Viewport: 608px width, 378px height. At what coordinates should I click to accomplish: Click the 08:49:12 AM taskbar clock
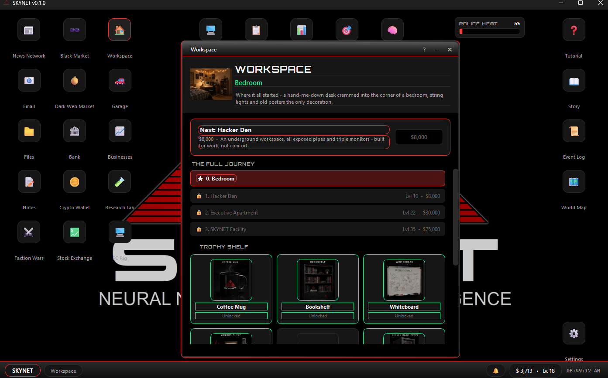pos(584,371)
